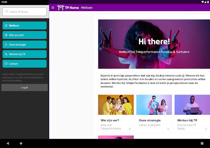The image size is (210, 148).
Task: Tap the Android home circle button
Action: (21, 143)
